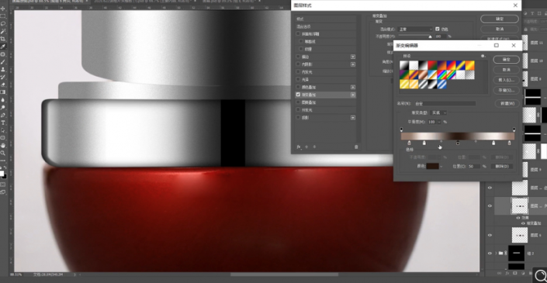
Task: Select the Eraser tool
Action: click(x=3, y=85)
